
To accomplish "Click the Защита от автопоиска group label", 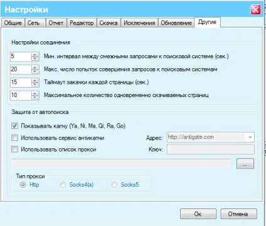I will (40, 112).
